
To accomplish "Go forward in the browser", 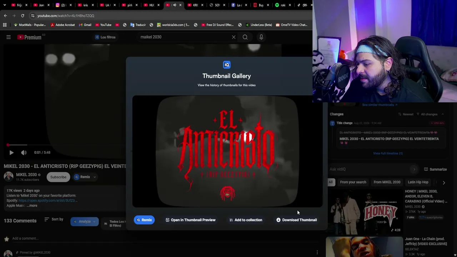I will click(x=14, y=16).
